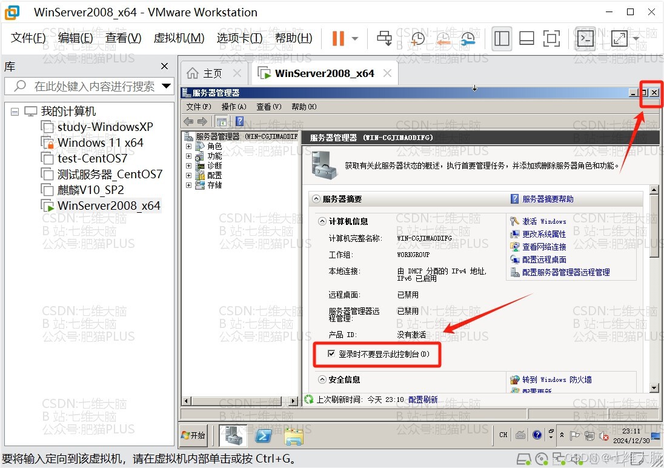Open 配置服务器管理器远程管理 link
This screenshot has width=664, height=468.
point(566,272)
